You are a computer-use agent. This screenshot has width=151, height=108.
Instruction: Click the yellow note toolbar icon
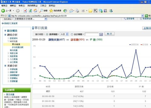tap(90, 11)
